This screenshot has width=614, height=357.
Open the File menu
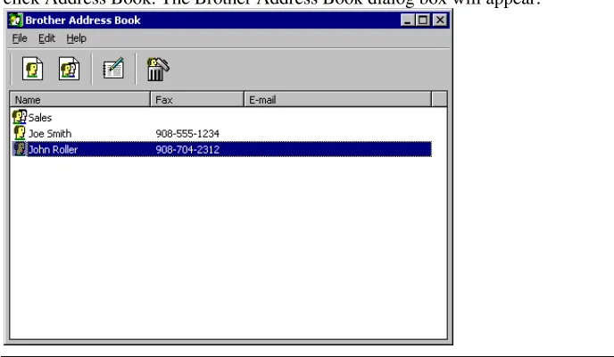click(x=20, y=38)
